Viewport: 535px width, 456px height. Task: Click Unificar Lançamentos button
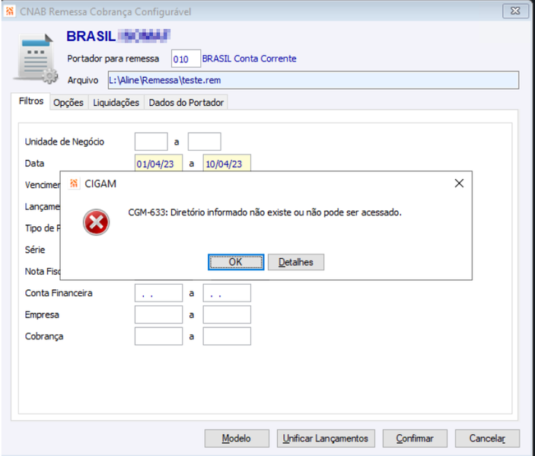pyautogui.click(x=326, y=438)
